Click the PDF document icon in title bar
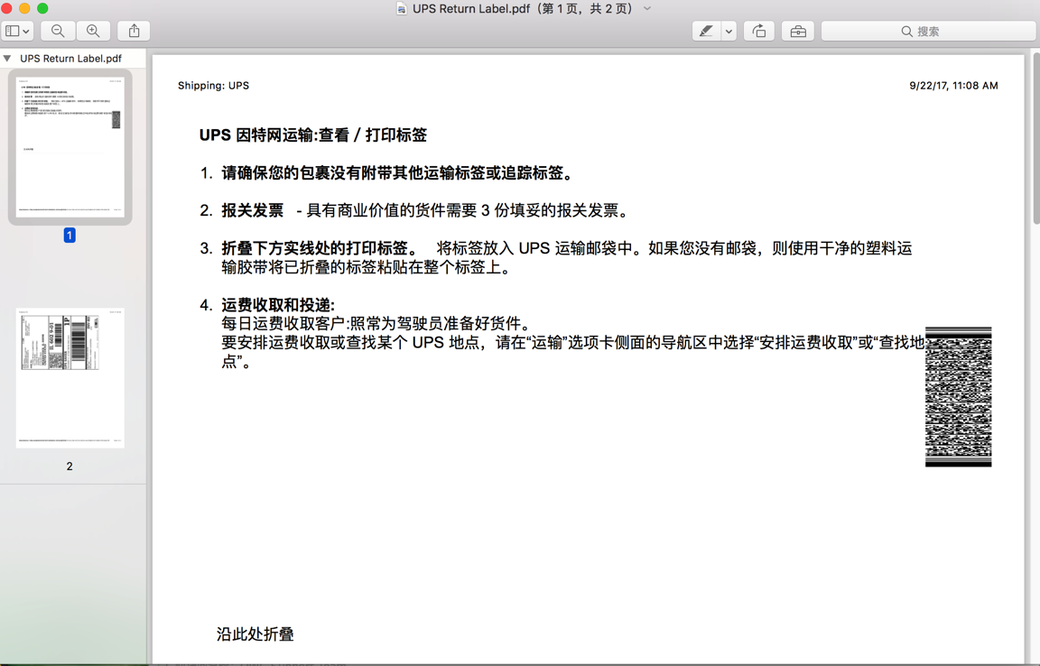This screenshot has width=1040, height=666. tap(401, 9)
